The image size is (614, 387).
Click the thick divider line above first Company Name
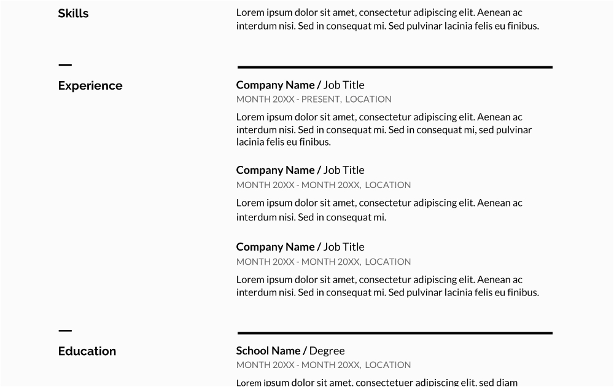coord(395,67)
